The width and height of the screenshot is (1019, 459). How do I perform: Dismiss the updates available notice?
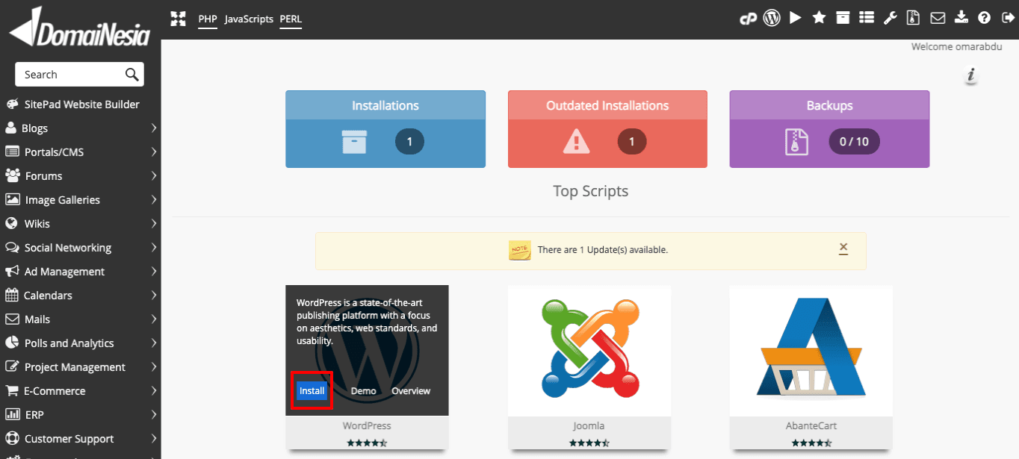(843, 249)
